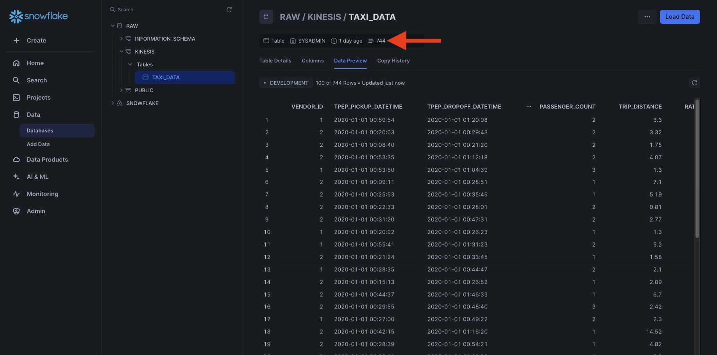Click trip distance value 7.1

click(x=657, y=182)
